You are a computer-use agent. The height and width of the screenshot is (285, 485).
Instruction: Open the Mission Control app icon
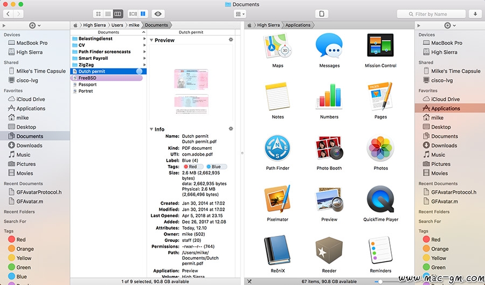pos(380,45)
